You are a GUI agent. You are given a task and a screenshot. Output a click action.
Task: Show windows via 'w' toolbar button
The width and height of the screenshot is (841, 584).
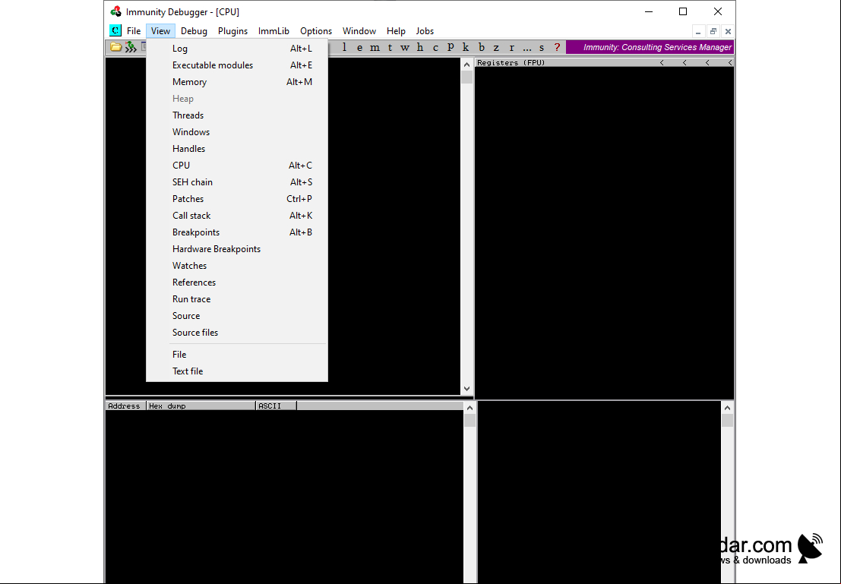405,47
